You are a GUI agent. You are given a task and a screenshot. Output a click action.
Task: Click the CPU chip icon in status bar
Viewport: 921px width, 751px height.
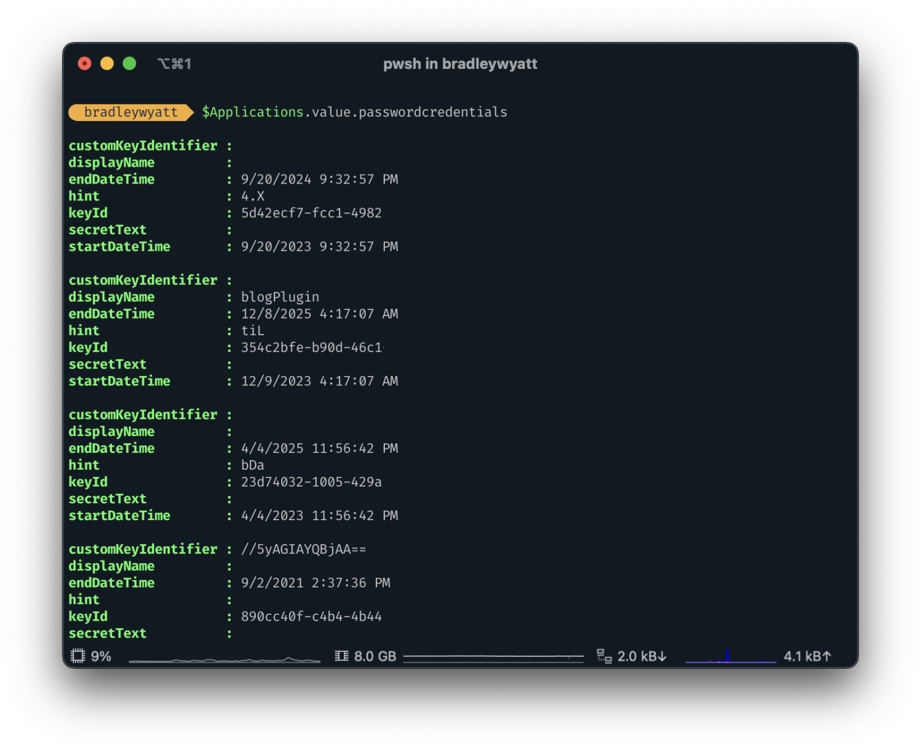point(77,656)
